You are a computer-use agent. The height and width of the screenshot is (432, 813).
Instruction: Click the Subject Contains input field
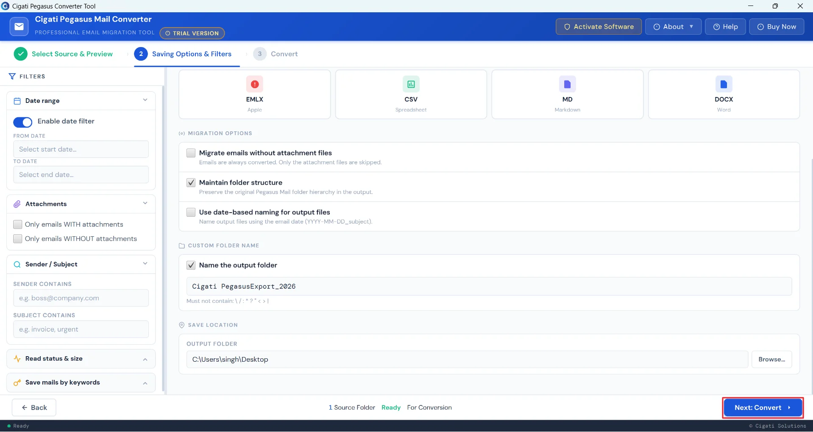[x=81, y=330]
